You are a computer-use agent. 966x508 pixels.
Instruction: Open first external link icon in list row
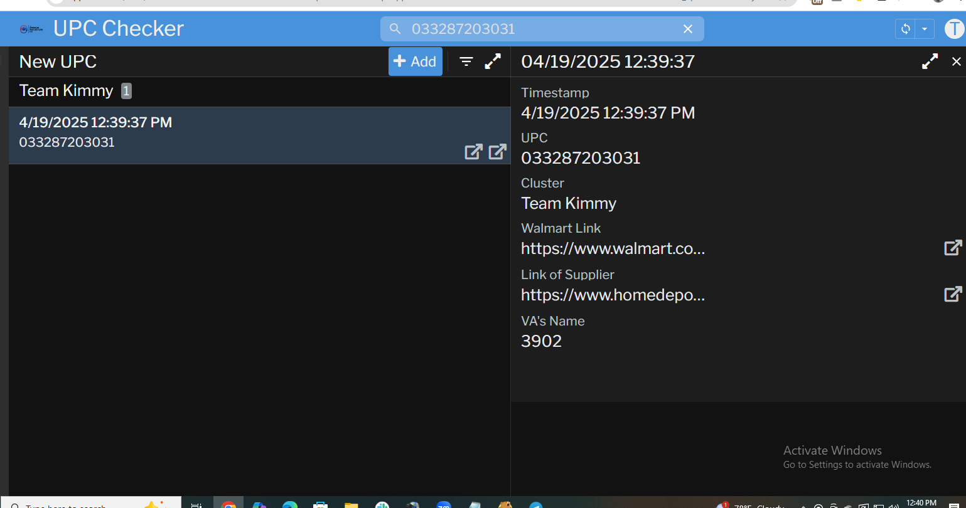[x=473, y=152]
